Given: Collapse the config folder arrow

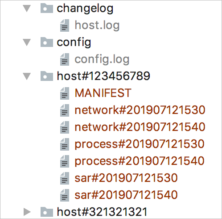Looking at the screenshot, I should point(27,42).
